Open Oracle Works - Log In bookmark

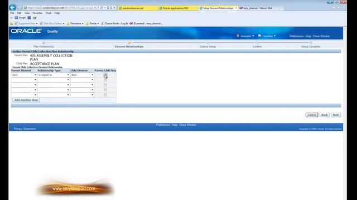[114, 23]
